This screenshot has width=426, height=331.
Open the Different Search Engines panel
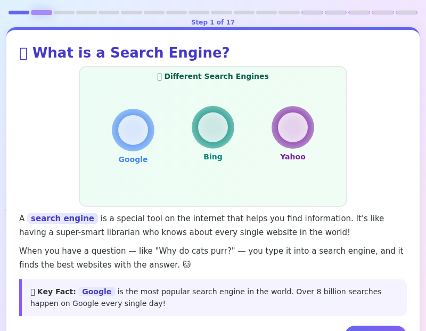tap(213, 136)
